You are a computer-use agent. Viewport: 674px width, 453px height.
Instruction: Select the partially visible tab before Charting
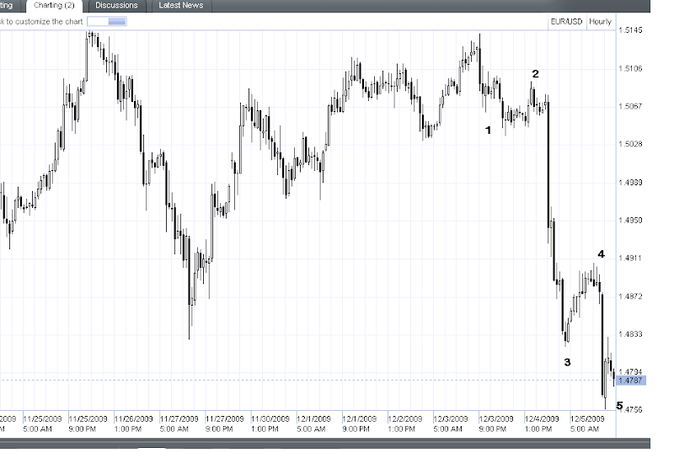(8, 6)
